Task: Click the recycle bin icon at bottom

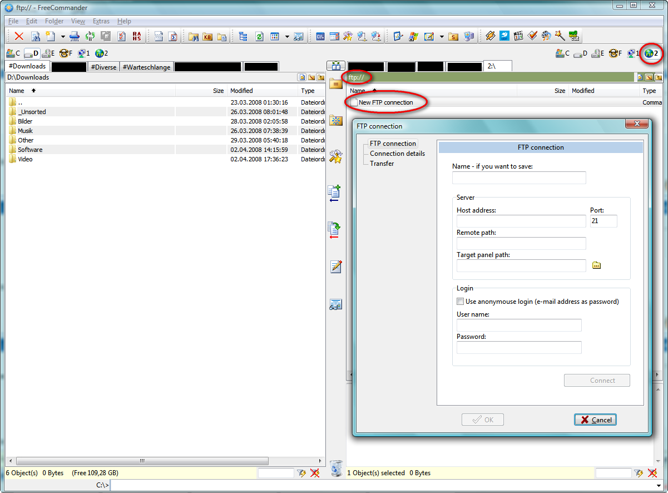Action: pyautogui.click(x=336, y=469)
